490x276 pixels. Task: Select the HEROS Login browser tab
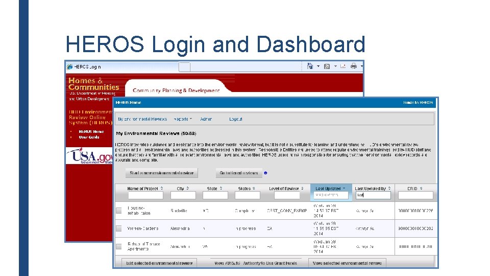pos(122,66)
